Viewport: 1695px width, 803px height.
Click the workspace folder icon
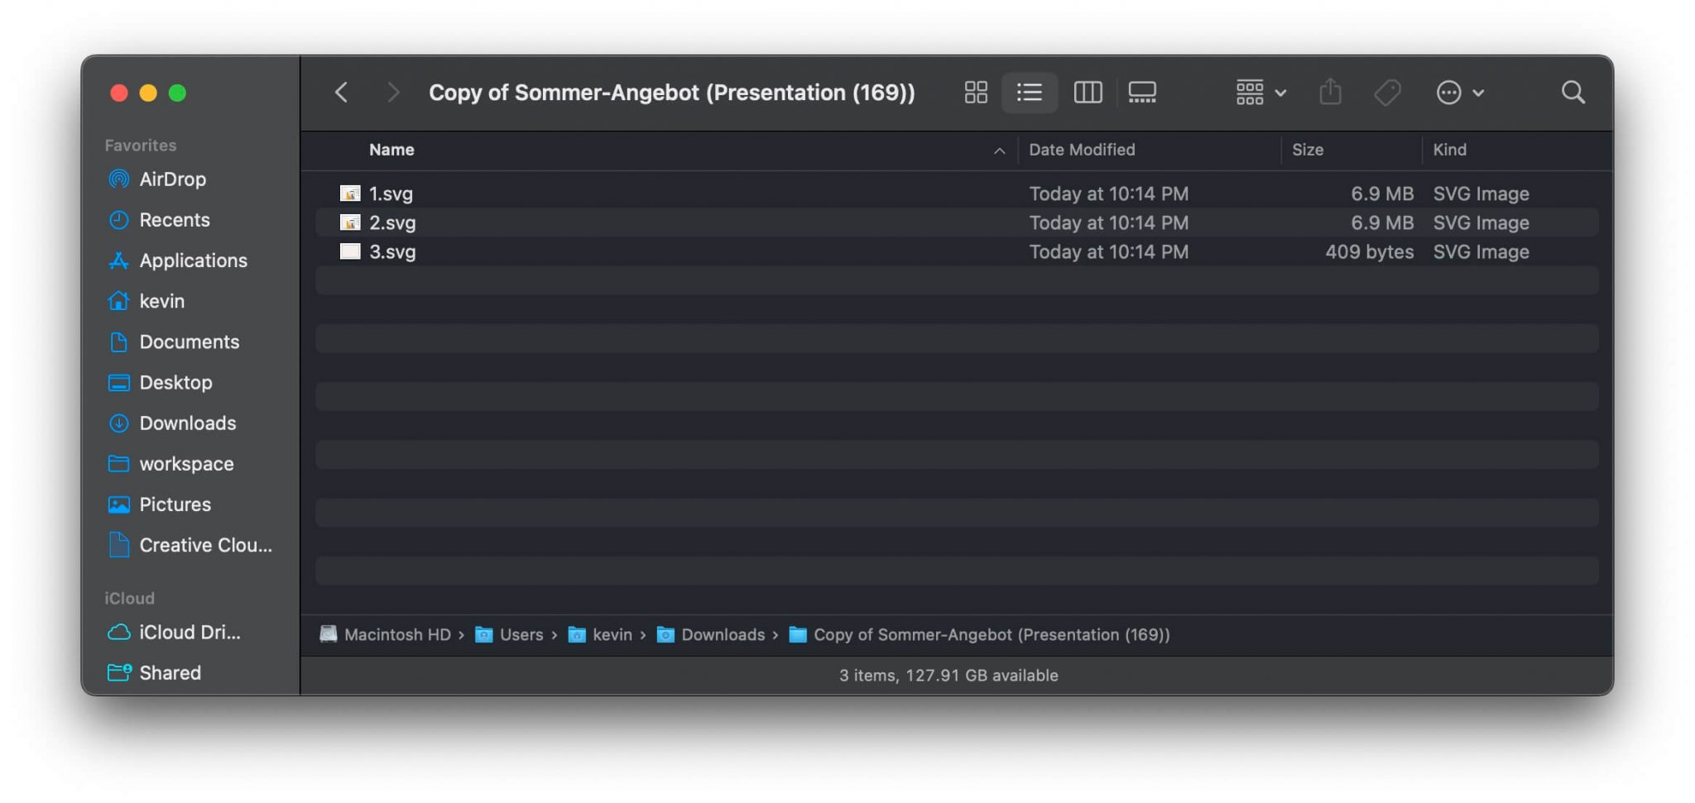coord(119,463)
